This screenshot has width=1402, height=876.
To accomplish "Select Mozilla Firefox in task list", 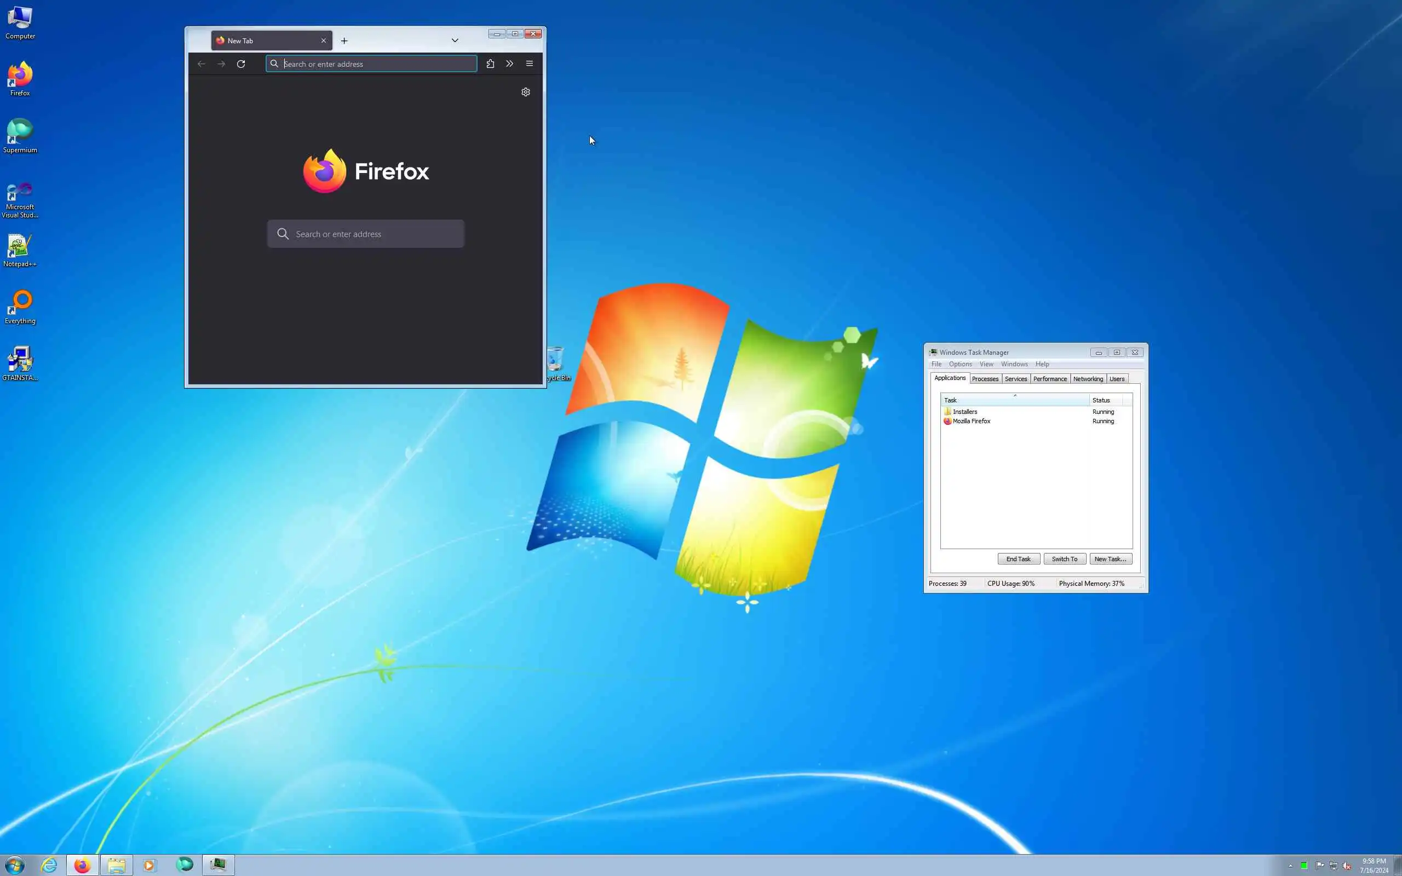I will (x=972, y=421).
